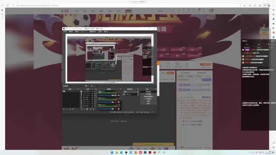
Task: Open OBS 工具(T) menu
Action: [x=100, y=32]
